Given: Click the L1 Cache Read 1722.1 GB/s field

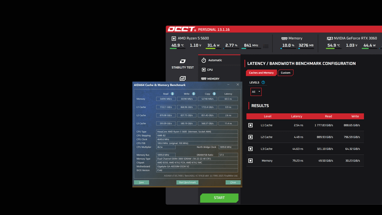Looking at the screenshot, I should [x=166, y=107].
